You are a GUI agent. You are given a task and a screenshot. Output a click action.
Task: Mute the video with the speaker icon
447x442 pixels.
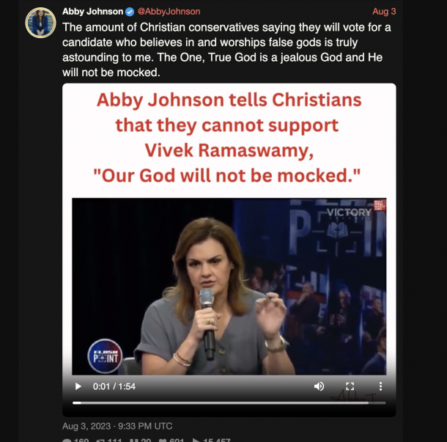319,386
